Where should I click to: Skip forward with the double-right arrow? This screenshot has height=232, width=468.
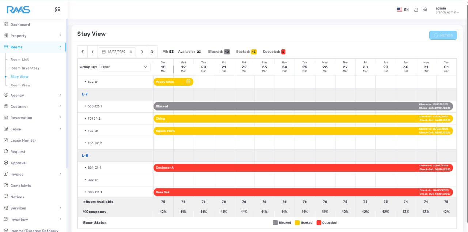(x=152, y=52)
